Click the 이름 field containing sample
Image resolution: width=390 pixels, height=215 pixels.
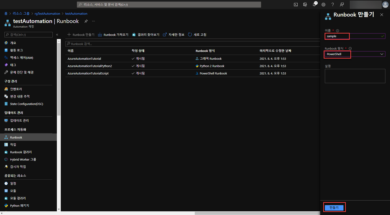[x=355, y=36]
